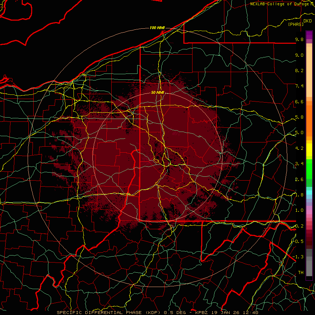Pick the cyan color bar segment
Screen dimensions: 315x315
[309, 192]
